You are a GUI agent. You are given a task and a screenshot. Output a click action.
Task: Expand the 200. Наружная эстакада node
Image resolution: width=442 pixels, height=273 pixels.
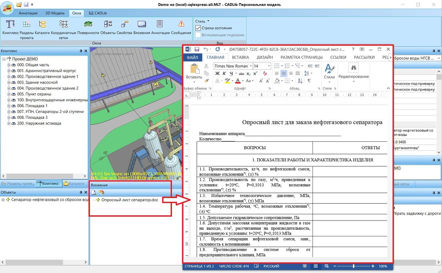[x=9, y=123]
